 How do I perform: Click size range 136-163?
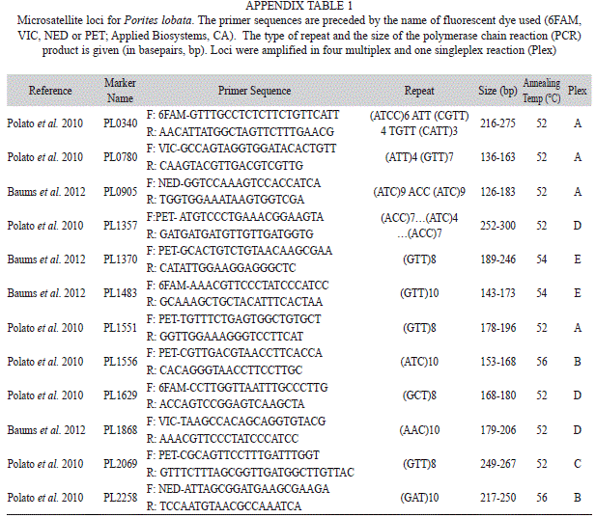coord(497,157)
